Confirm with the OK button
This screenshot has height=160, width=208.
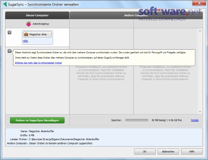tap(145, 151)
